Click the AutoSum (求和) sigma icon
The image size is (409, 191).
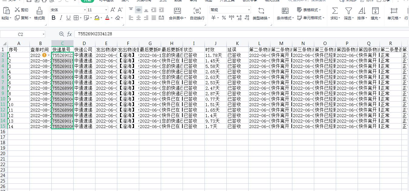335,11
